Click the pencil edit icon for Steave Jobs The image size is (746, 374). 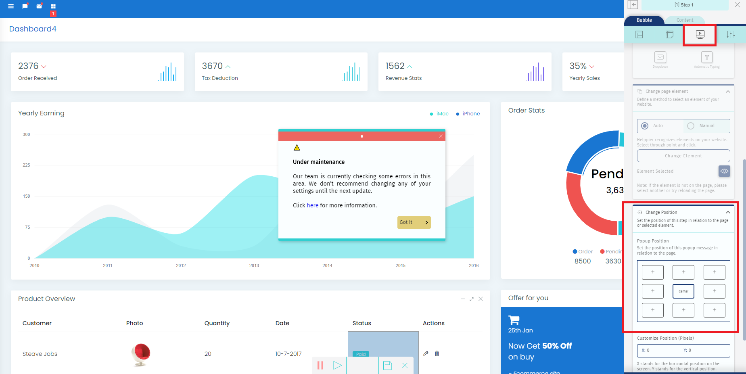[x=426, y=353]
